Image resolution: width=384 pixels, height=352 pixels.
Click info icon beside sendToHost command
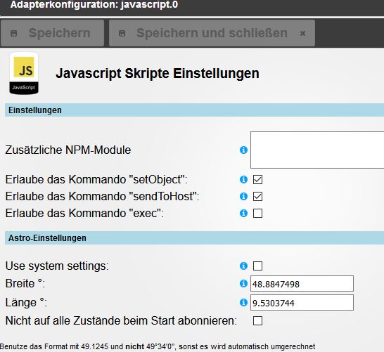(x=243, y=196)
